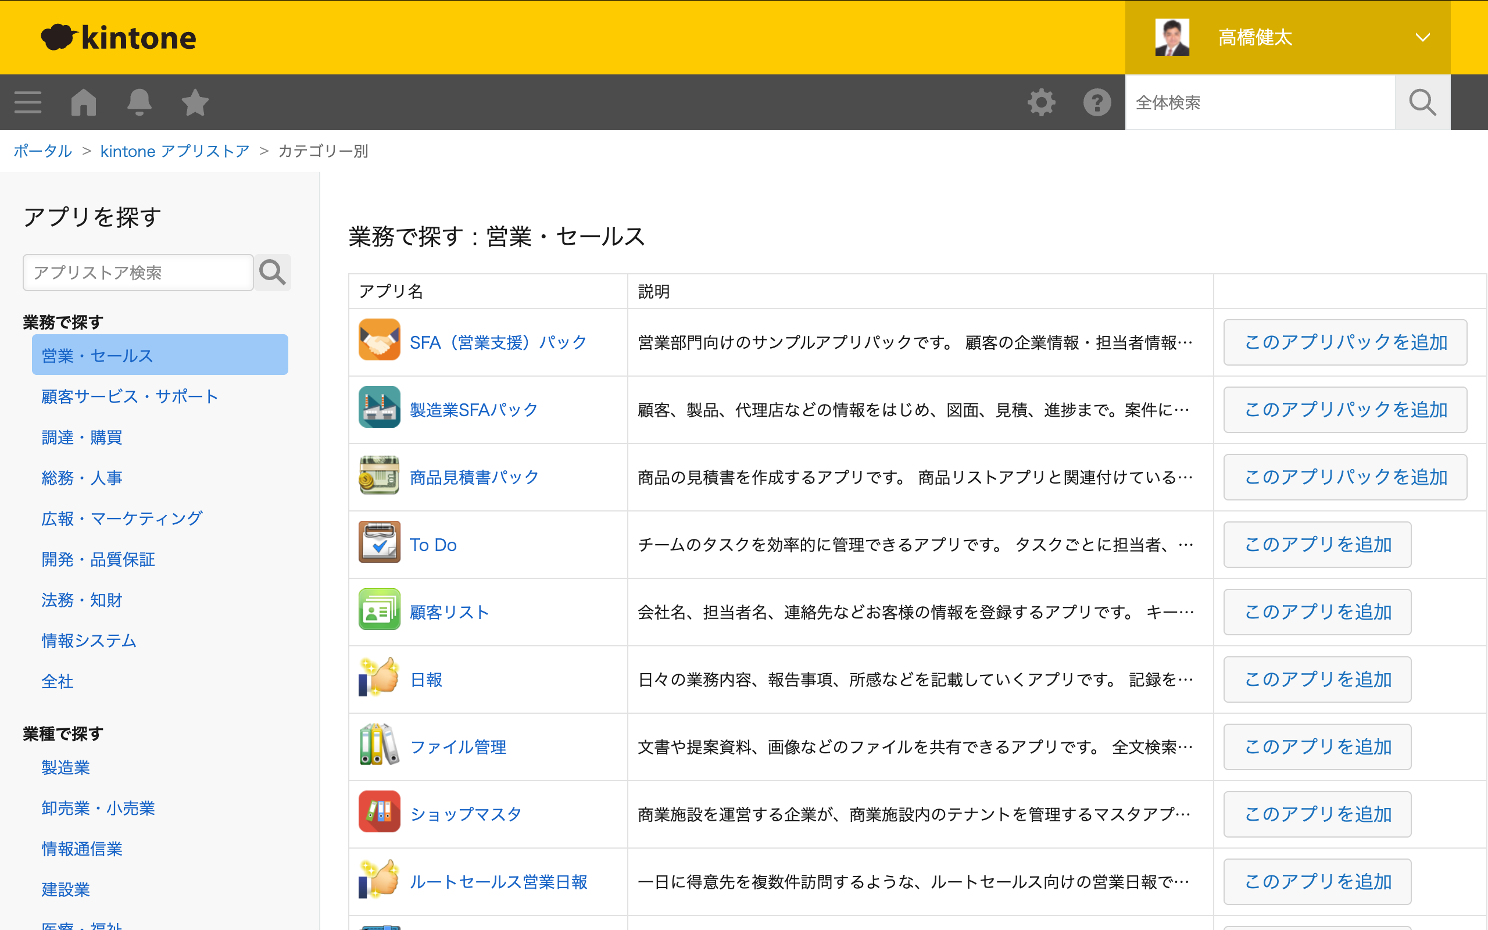1488x930 pixels.
Task: Click description starting 営業部門向けのサンプル
Action: 915,342
